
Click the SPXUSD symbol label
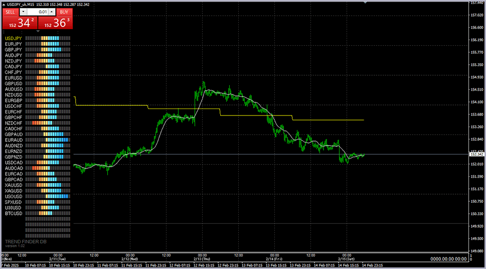point(14,202)
